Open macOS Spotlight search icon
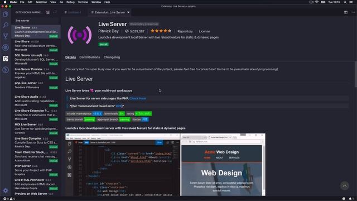Viewport: 357px width, 201px height. point(345,2)
